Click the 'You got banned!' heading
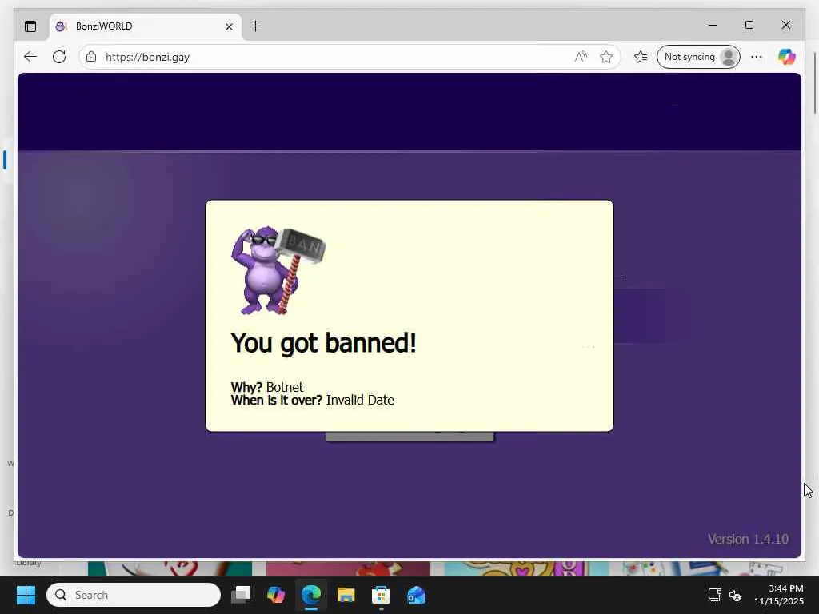This screenshot has width=819, height=614. [323, 343]
